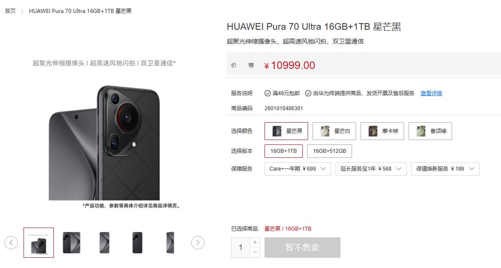
Task: Choose the 摩卡棕 color option
Action: 382,131
